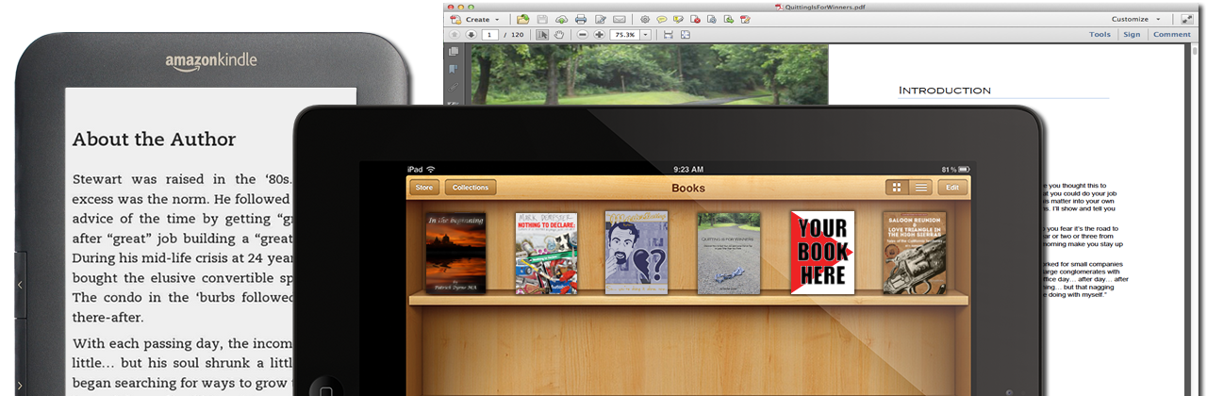Open the 'Nothing to Declare' book cover

[x=546, y=253]
